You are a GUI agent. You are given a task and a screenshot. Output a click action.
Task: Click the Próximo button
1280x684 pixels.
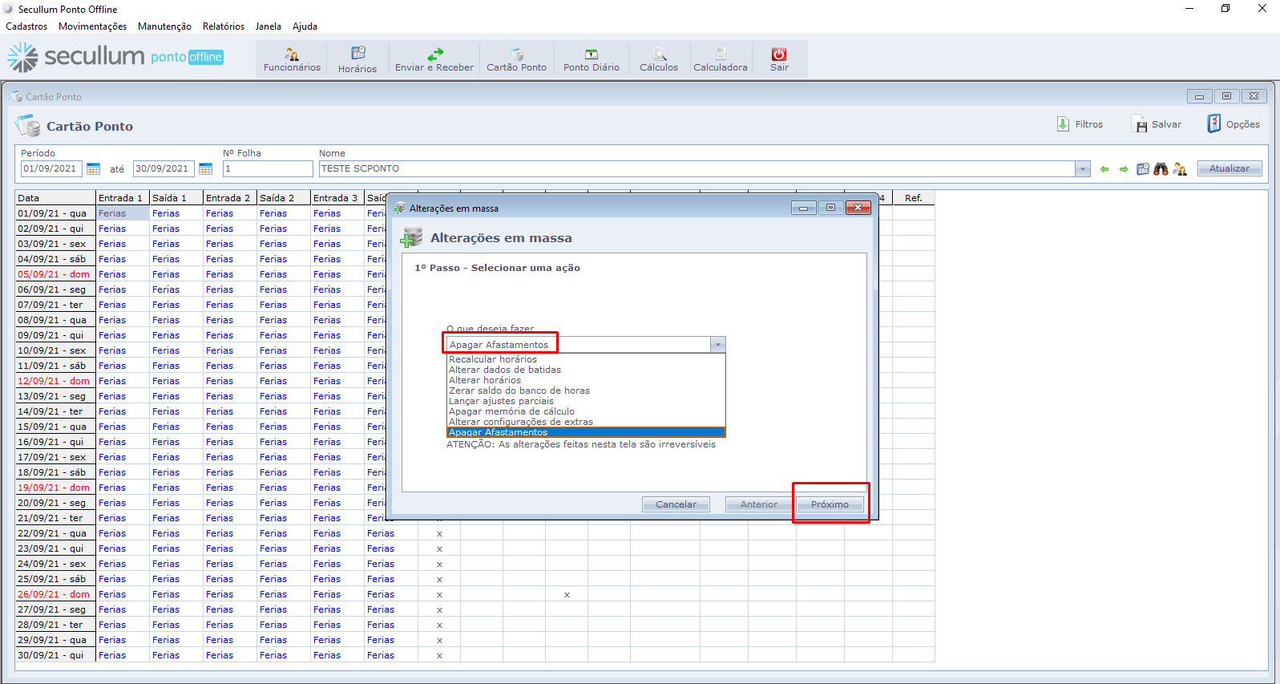830,504
